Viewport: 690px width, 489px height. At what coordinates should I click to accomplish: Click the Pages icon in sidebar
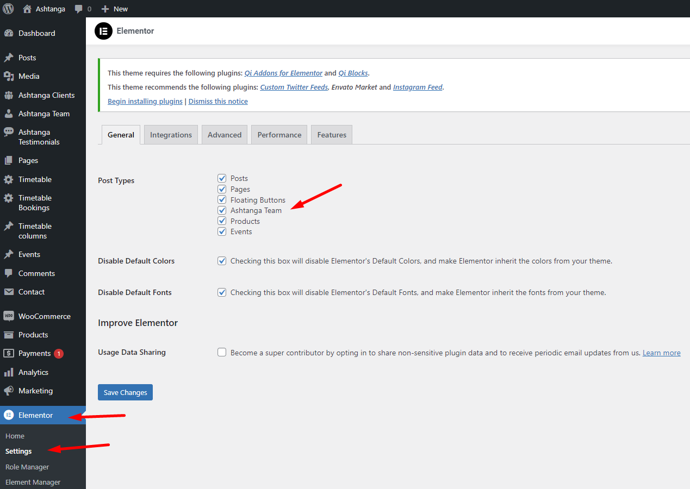click(9, 160)
